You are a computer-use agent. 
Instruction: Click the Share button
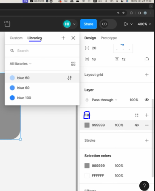(x=88, y=24)
